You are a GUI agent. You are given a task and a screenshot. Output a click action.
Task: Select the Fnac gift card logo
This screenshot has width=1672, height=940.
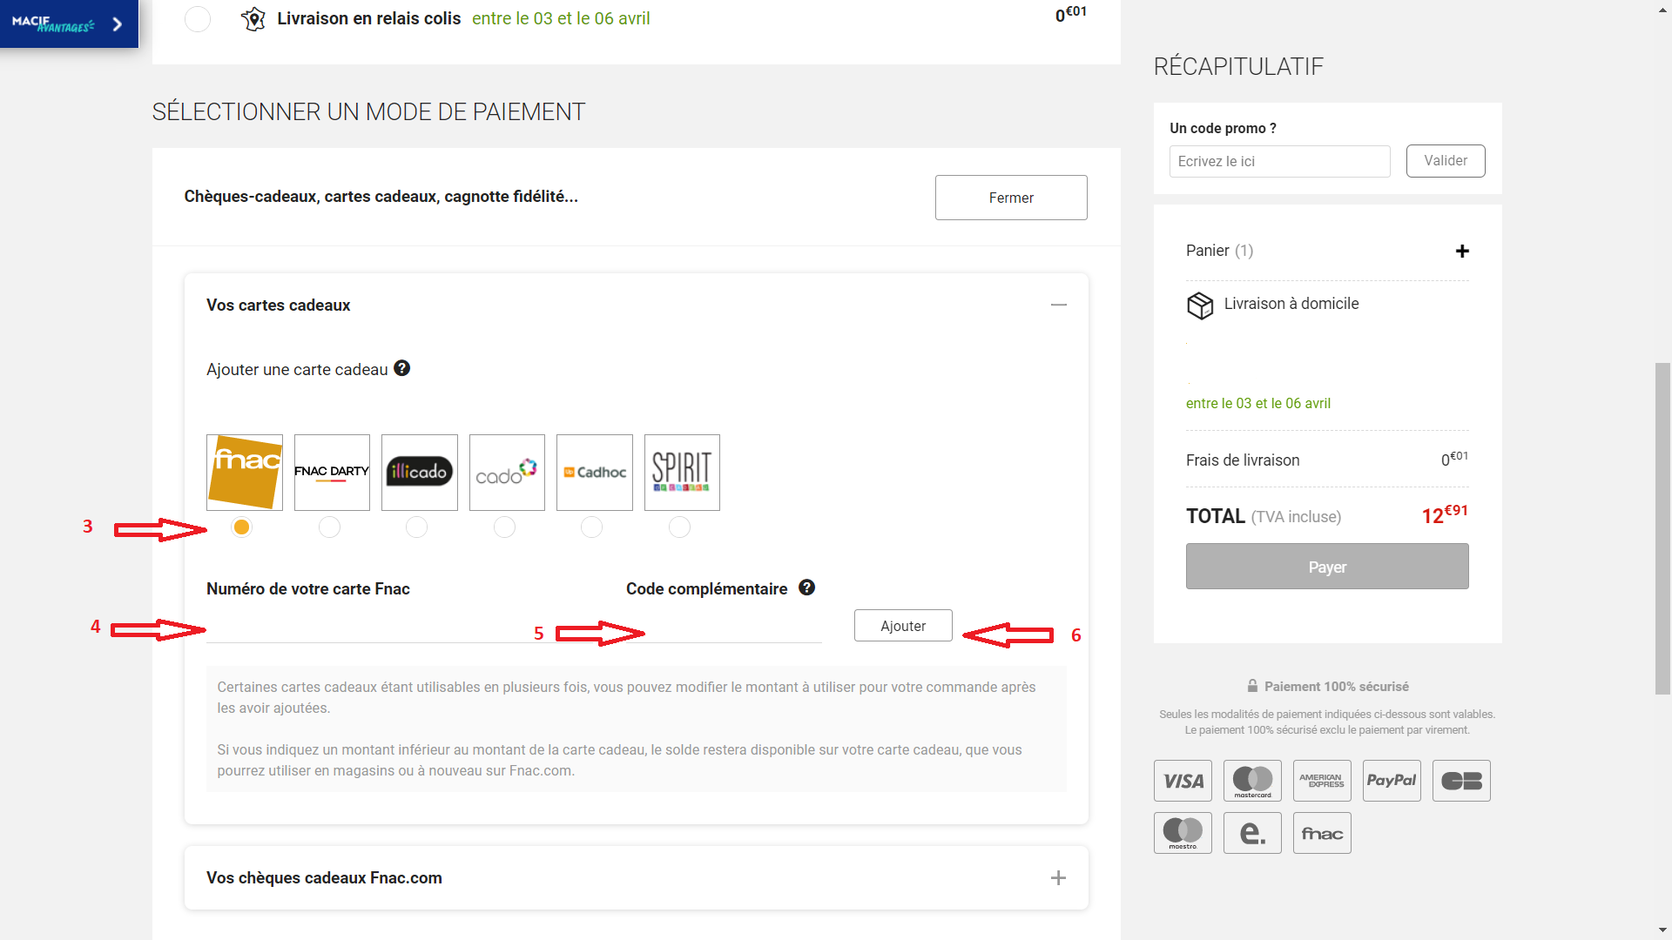click(x=245, y=473)
